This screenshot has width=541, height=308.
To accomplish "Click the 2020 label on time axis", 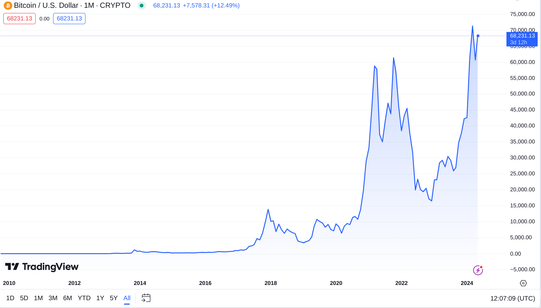I will coord(336,283).
